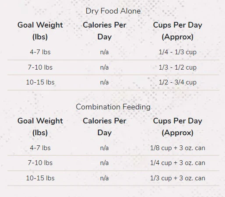Click Cups Per Day header in Combination Feeding table
Screen dimensions: 225x197
click(178, 127)
